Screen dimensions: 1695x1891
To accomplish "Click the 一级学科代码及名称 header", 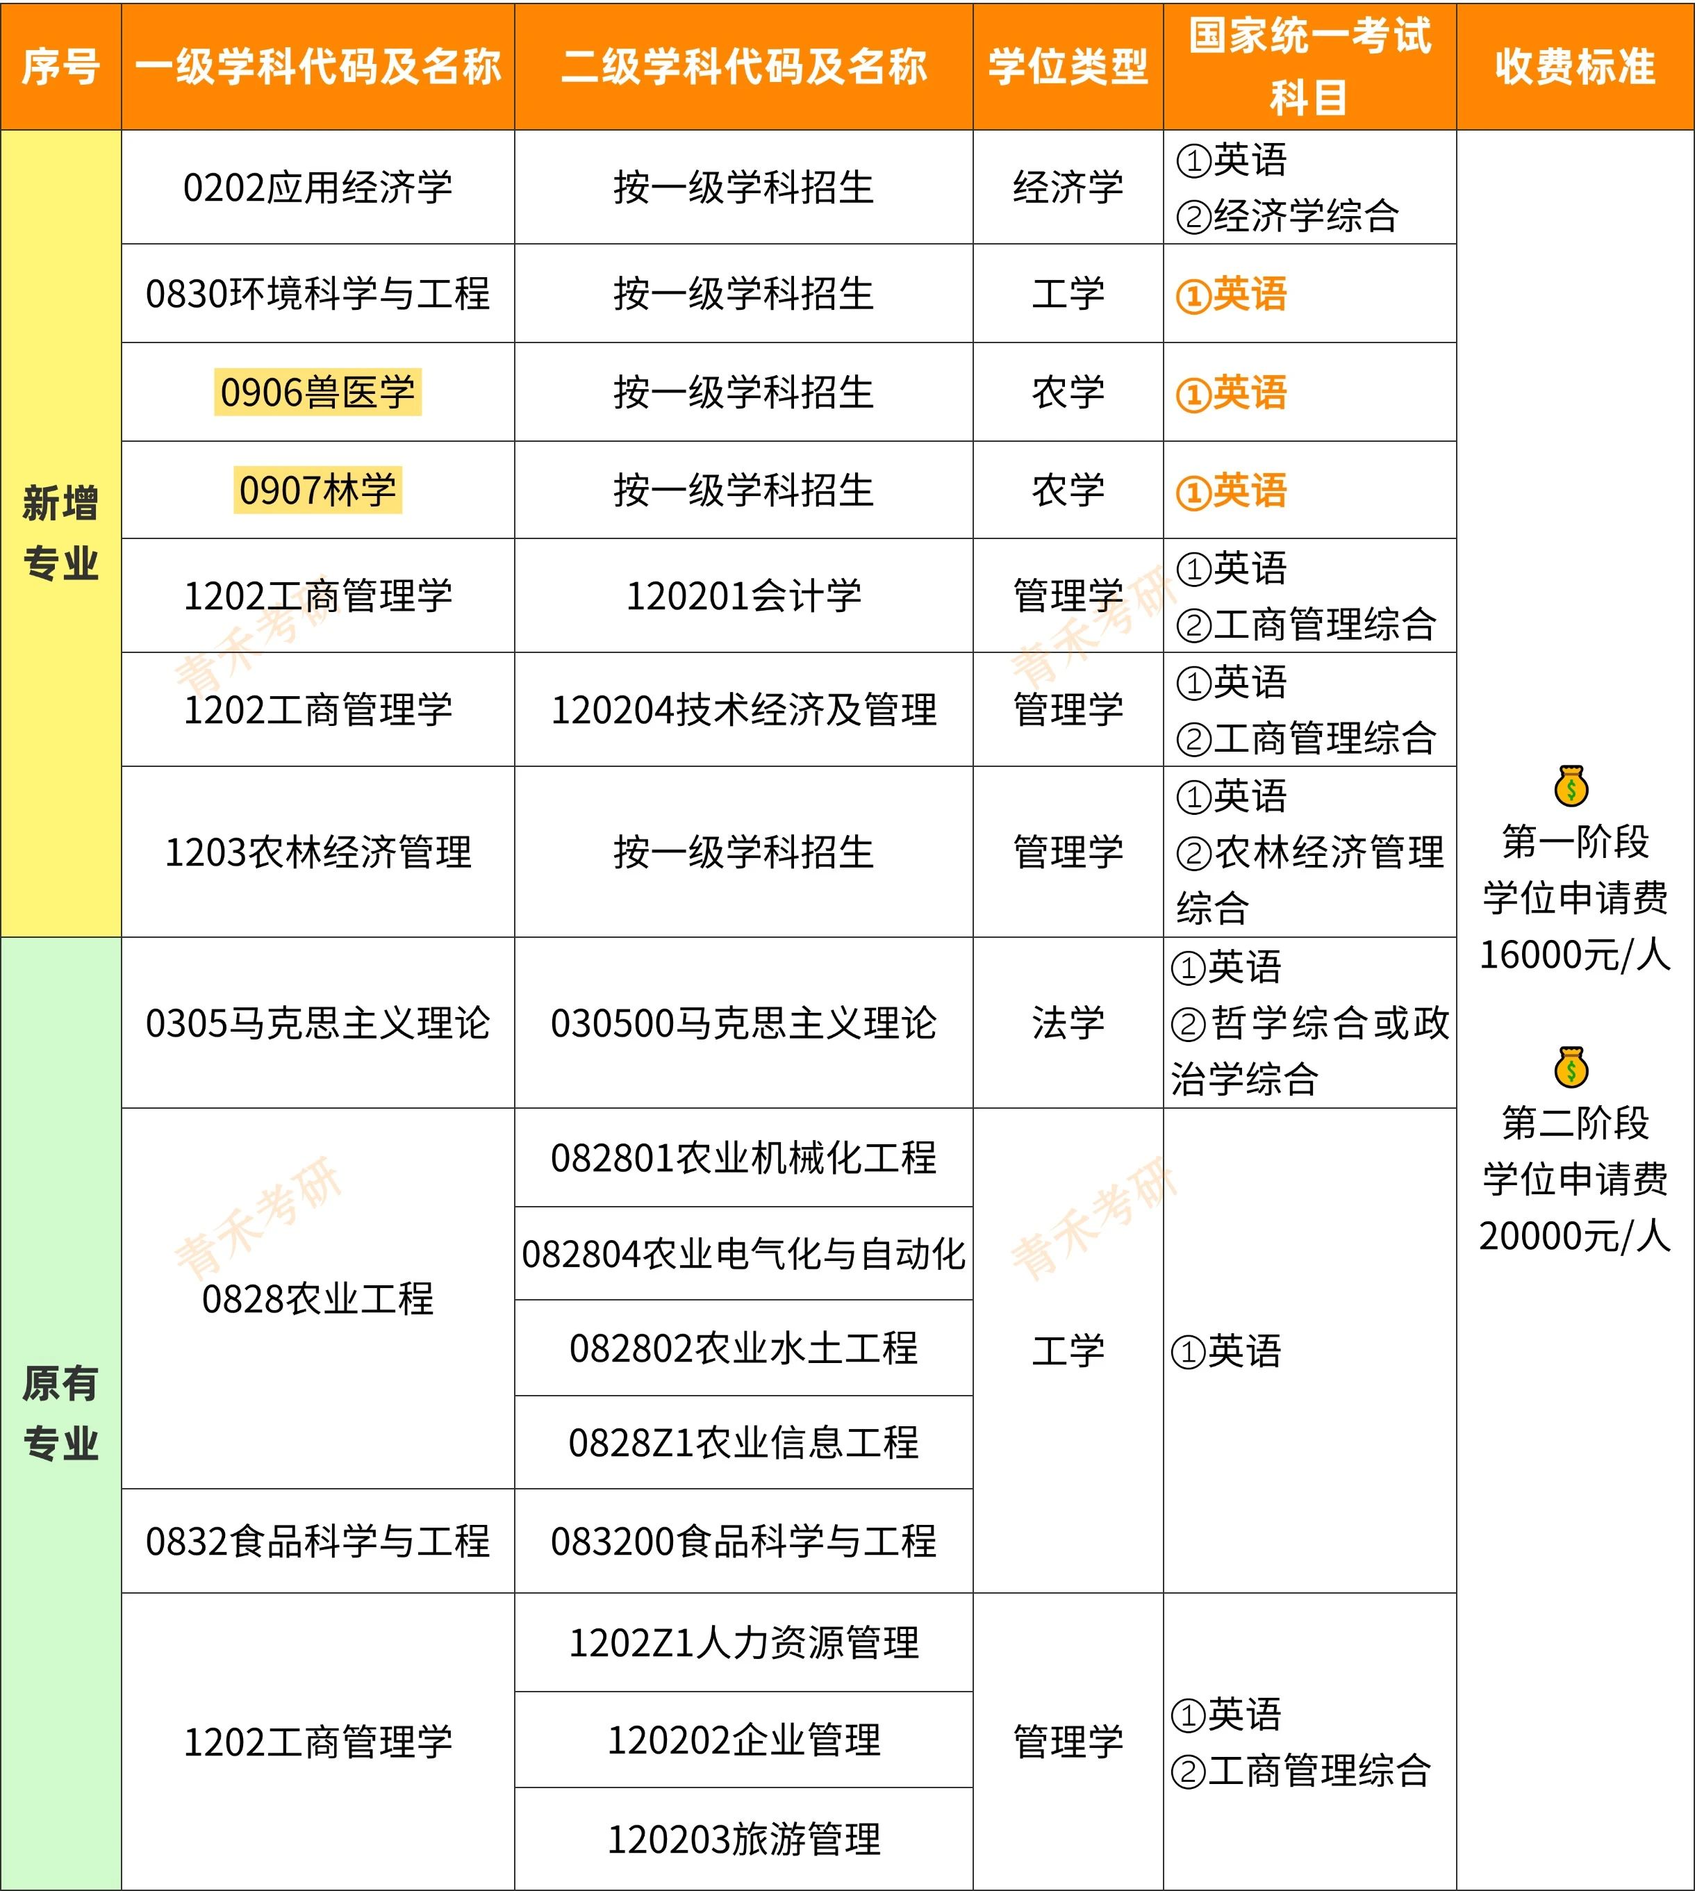I will [317, 67].
